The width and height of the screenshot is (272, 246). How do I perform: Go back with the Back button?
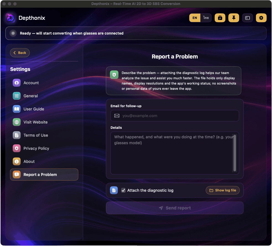coord(20,53)
